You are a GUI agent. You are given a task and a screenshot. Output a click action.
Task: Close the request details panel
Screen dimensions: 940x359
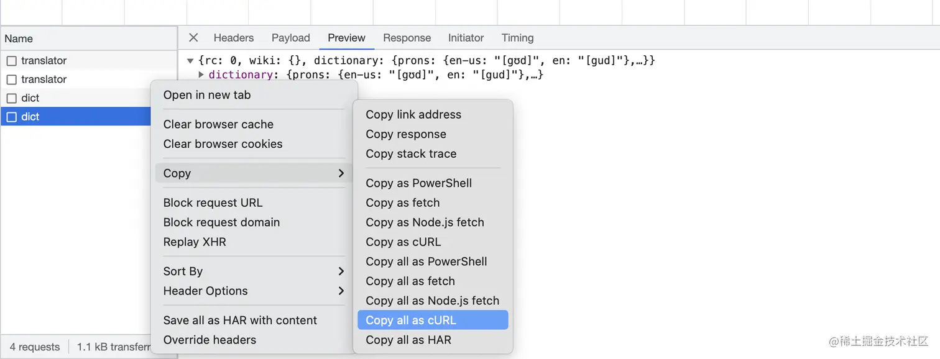pos(193,38)
